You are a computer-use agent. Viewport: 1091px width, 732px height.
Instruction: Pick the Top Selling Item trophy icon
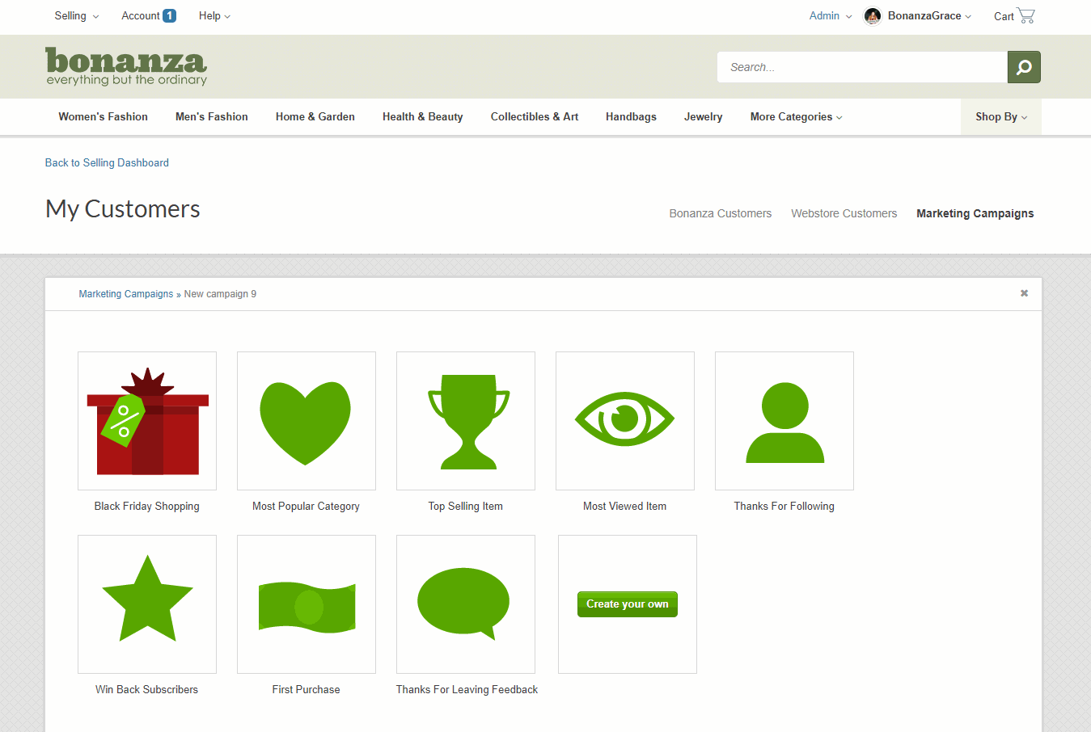point(466,421)
